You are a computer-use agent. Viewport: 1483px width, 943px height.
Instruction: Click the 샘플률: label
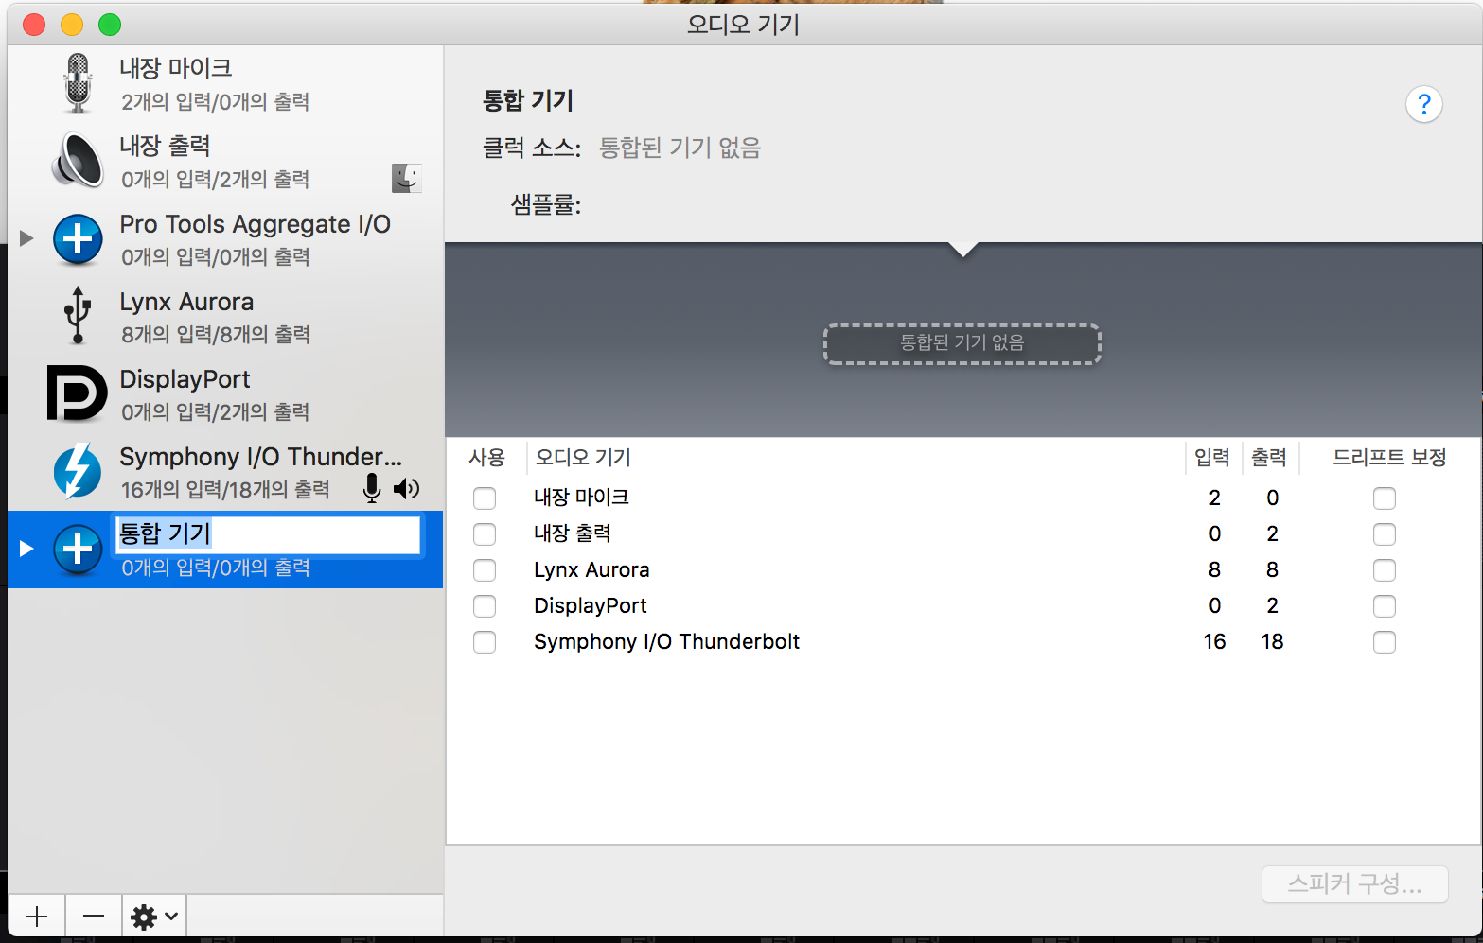(x=546, y=204)
